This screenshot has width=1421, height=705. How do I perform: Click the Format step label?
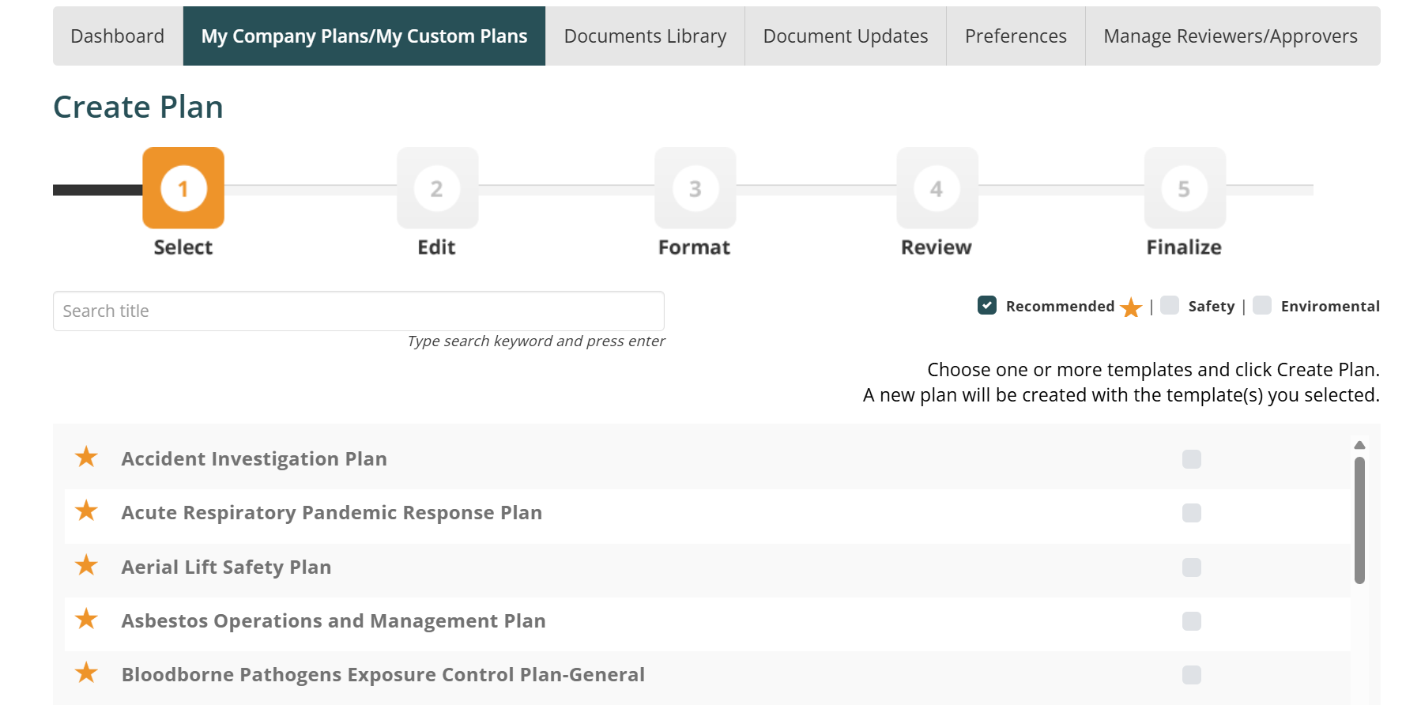[x=695, y=247]
